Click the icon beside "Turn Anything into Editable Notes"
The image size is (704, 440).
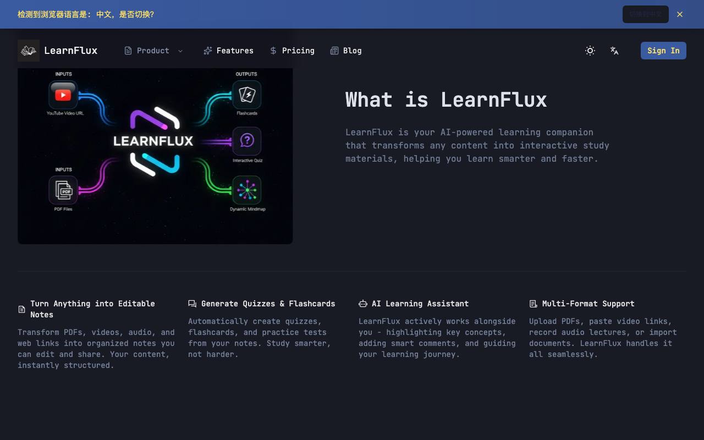pos(22,309)
